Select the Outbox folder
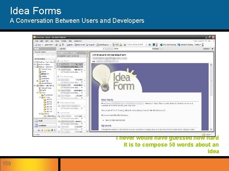 pos(43,76)
